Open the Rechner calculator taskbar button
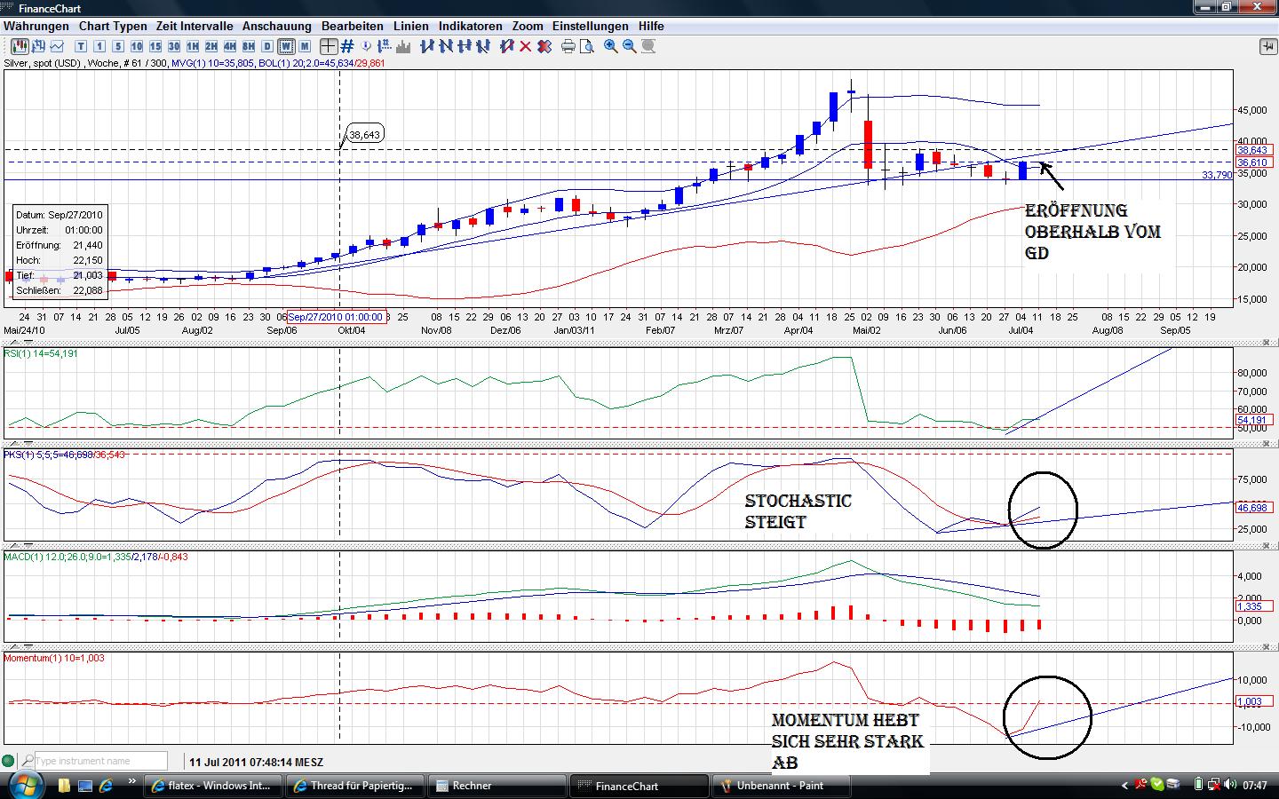1279x799 pixels. (x=497, y=786)
